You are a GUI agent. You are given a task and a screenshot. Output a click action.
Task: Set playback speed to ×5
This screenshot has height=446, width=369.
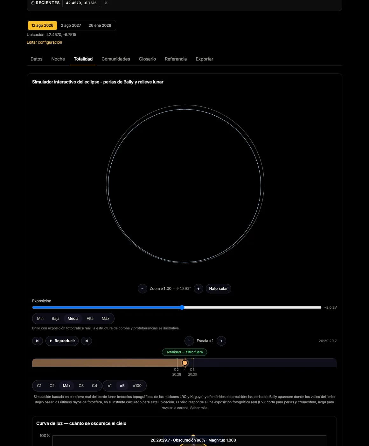click(x=122, y=386)
